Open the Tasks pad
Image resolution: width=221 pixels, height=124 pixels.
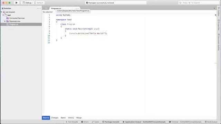(95, 122)
